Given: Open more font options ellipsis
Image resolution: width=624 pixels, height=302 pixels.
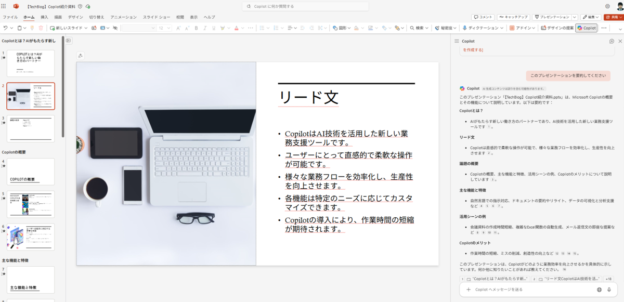Looking at the screenshot, I should (250, 28).
